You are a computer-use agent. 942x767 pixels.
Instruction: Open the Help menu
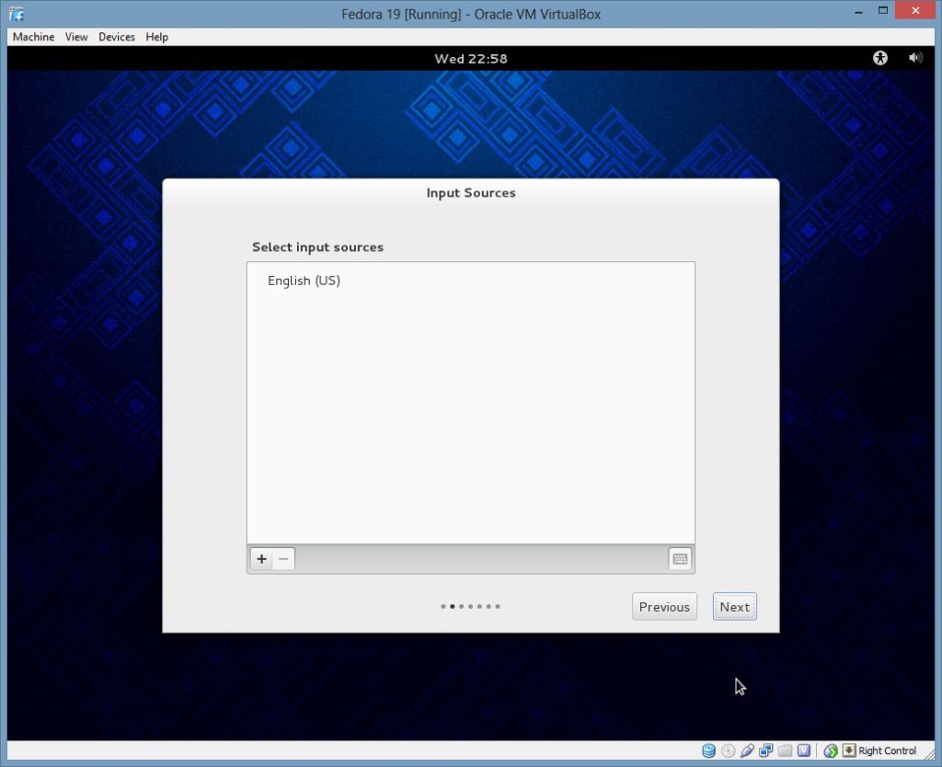(156, 37)
